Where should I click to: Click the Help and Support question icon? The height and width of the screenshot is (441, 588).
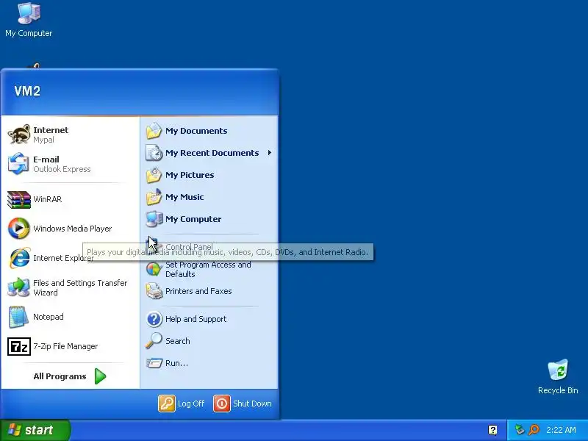coord(154,319)
